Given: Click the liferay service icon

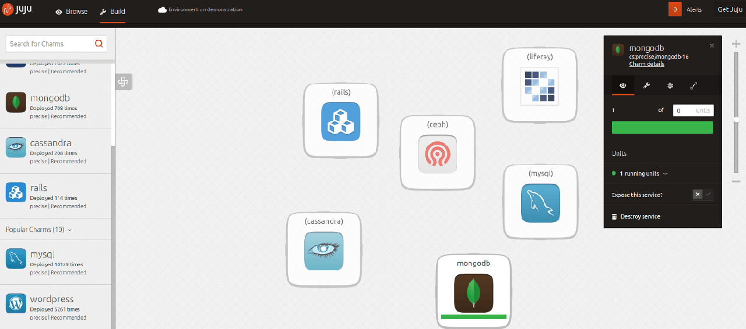Looking at the screenshot, I should click(x=539, y=86).
